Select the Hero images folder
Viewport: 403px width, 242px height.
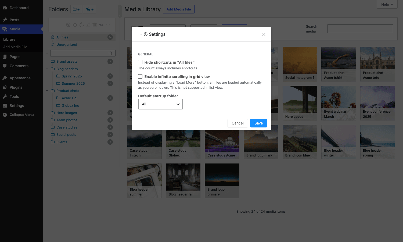(82, 113)
